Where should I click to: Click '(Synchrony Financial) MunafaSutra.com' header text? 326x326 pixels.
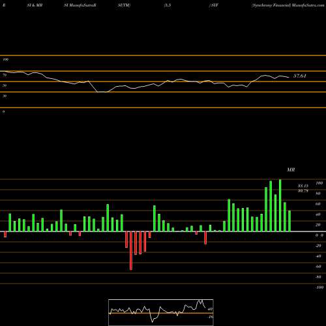point(288,5)
